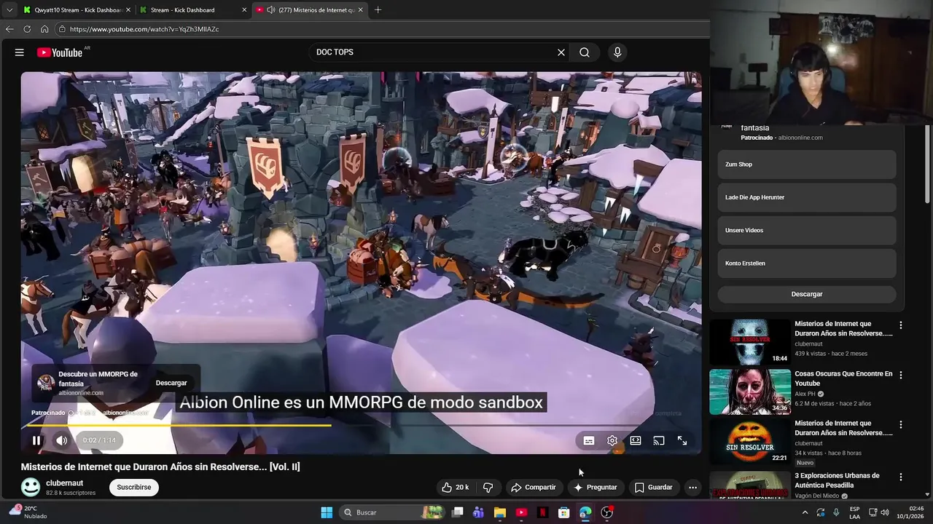Open the player settings gear

612,440
